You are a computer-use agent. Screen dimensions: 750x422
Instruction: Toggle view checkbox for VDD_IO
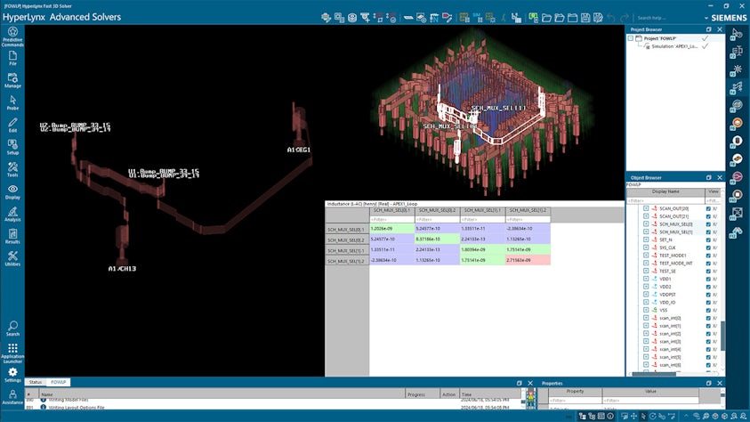point(708,303)
